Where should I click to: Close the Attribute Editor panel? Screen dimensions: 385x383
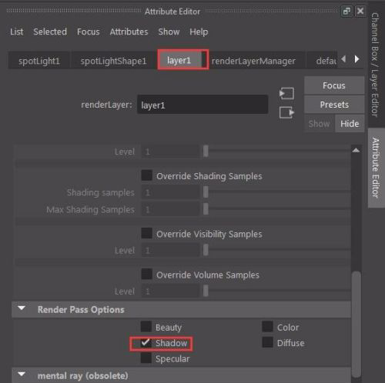[360, 11]
